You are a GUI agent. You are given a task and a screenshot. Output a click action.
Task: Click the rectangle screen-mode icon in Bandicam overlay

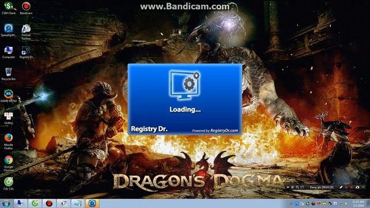click(302, 187)
